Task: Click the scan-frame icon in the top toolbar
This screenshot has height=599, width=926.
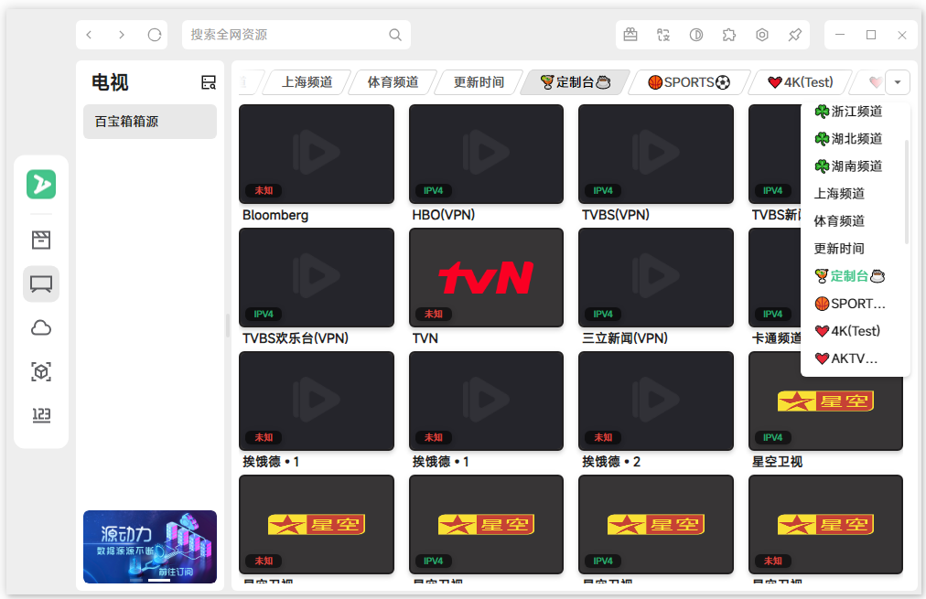Action: pyautogui.click(x=663, y=35)
